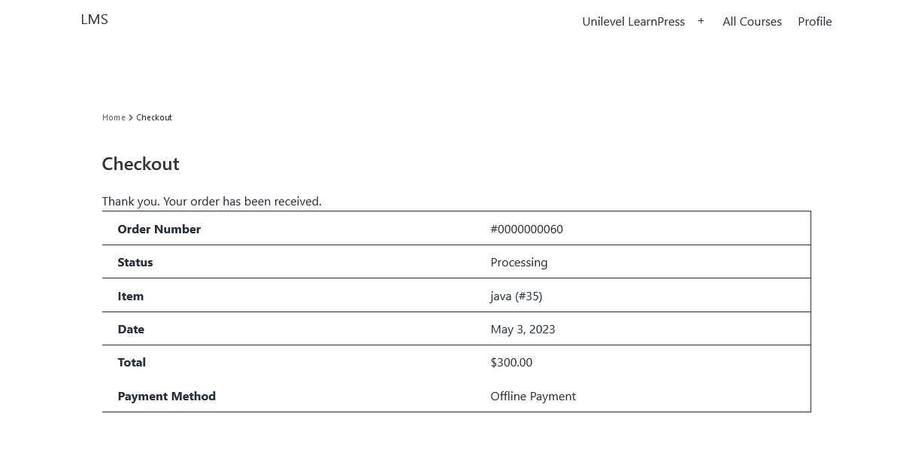Navigate to Home via breadcrumb

(114, 117)
